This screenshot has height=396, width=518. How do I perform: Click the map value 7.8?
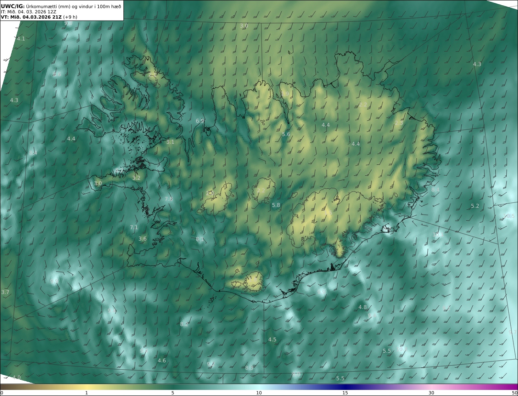(x=169, y=199)
